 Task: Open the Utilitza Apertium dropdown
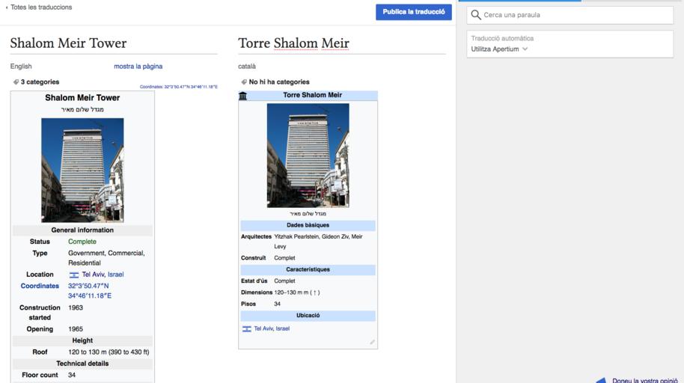tap(499, 49)
